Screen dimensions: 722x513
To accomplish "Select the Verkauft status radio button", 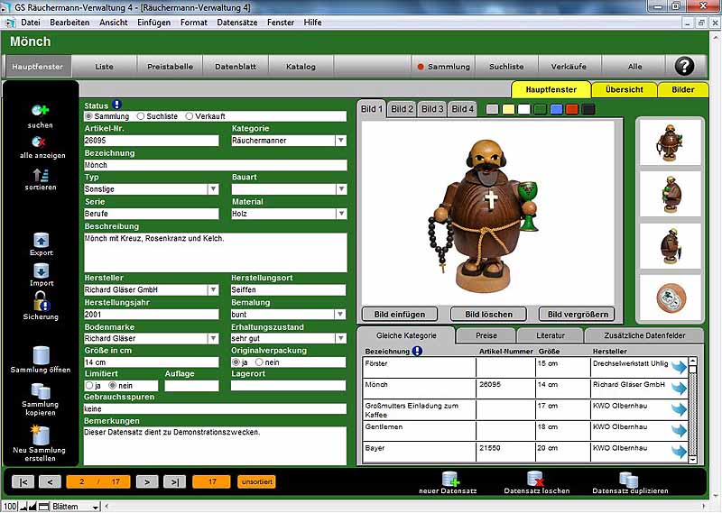I will click(x=189, y=116).
